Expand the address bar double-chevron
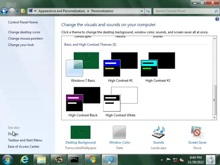Image resolution: width=220 pixels, height=165 pixels. pos(35,11)
